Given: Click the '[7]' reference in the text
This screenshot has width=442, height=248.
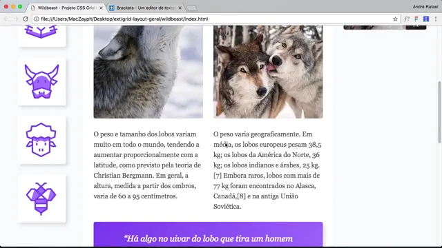Looking at the screenshot, I should tap(218, 176).
